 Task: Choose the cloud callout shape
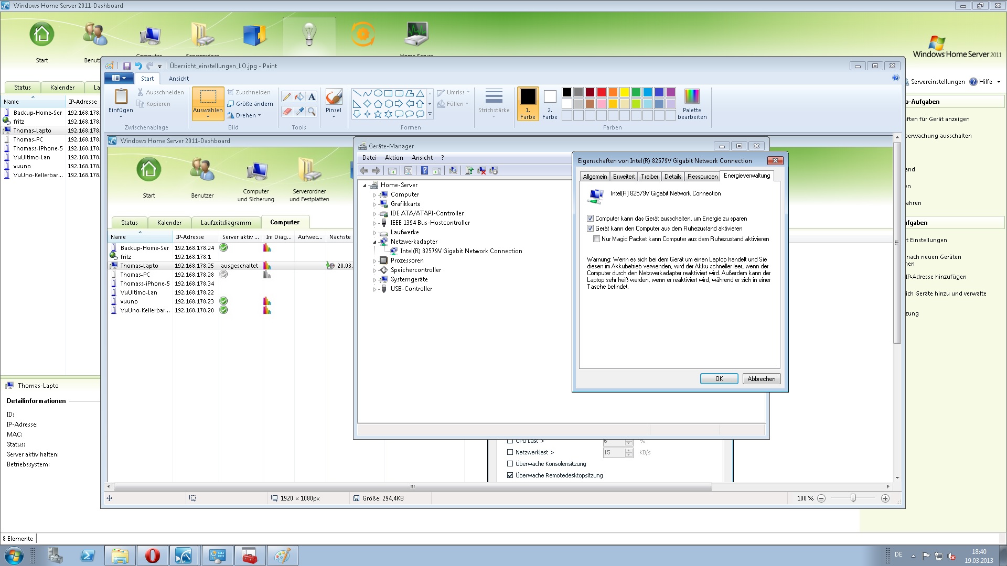pos(420,114)
